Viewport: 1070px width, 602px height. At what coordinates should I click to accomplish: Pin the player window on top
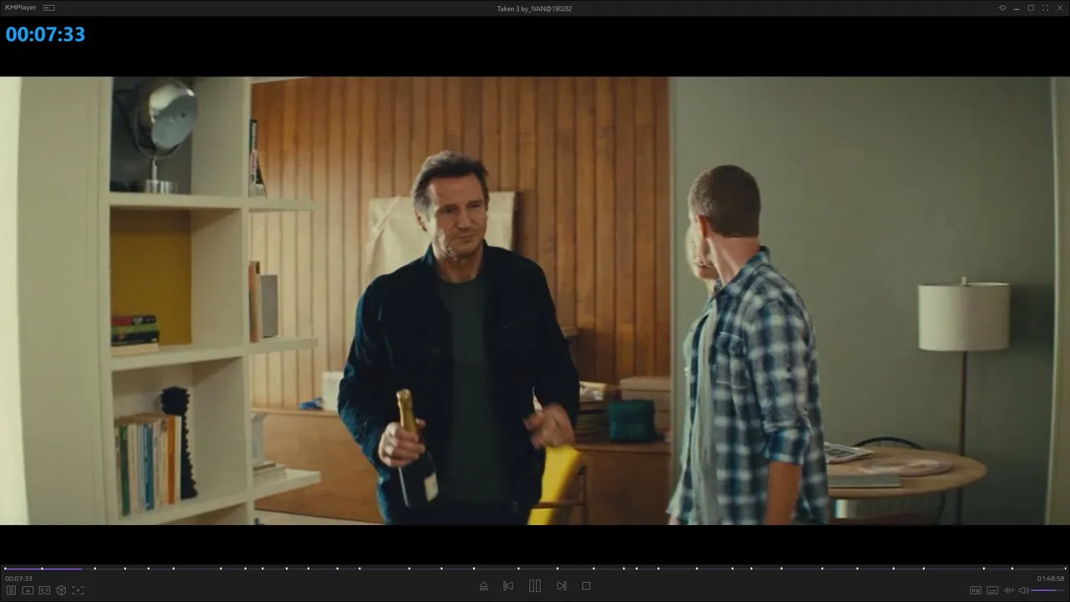coord(1002,8)
